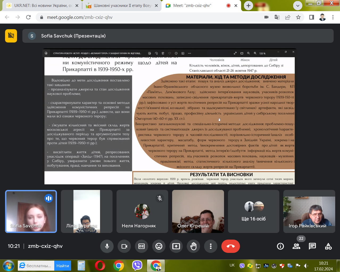Raise your hand in the meeting

tap(193, 246)
